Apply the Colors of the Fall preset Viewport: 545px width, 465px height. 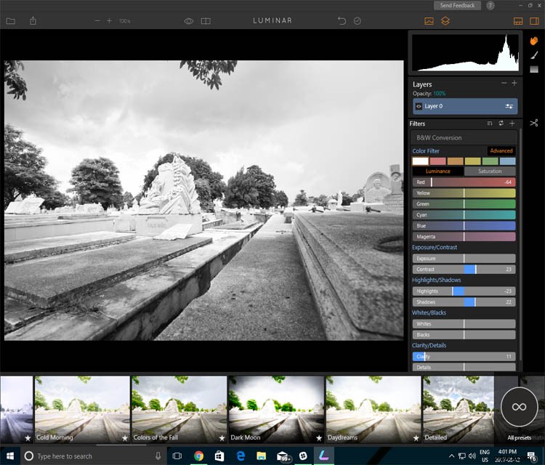(179, 409)
